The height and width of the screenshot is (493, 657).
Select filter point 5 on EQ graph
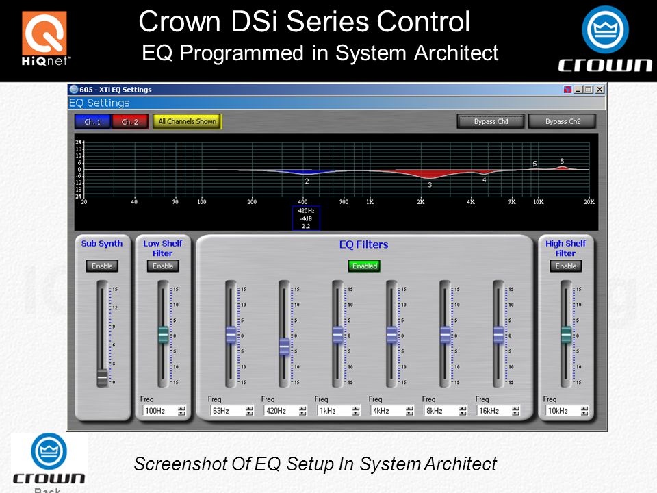tap(534, 164)
